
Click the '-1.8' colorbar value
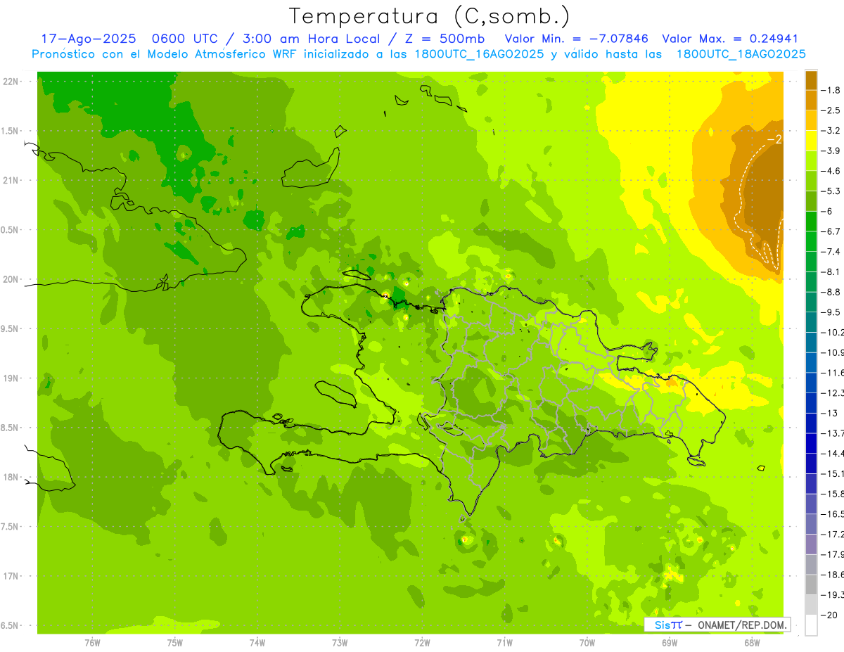[x=831, y=90]
